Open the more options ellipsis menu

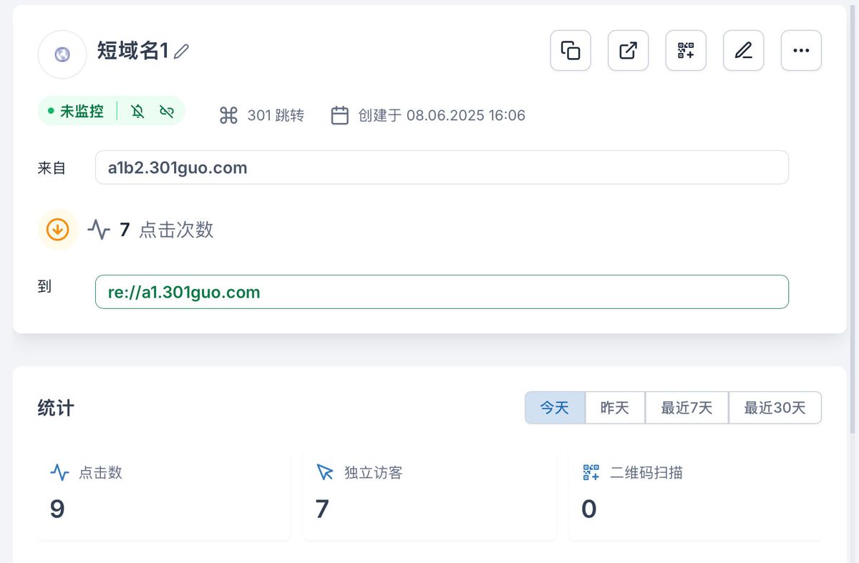(x=801, y=51)
